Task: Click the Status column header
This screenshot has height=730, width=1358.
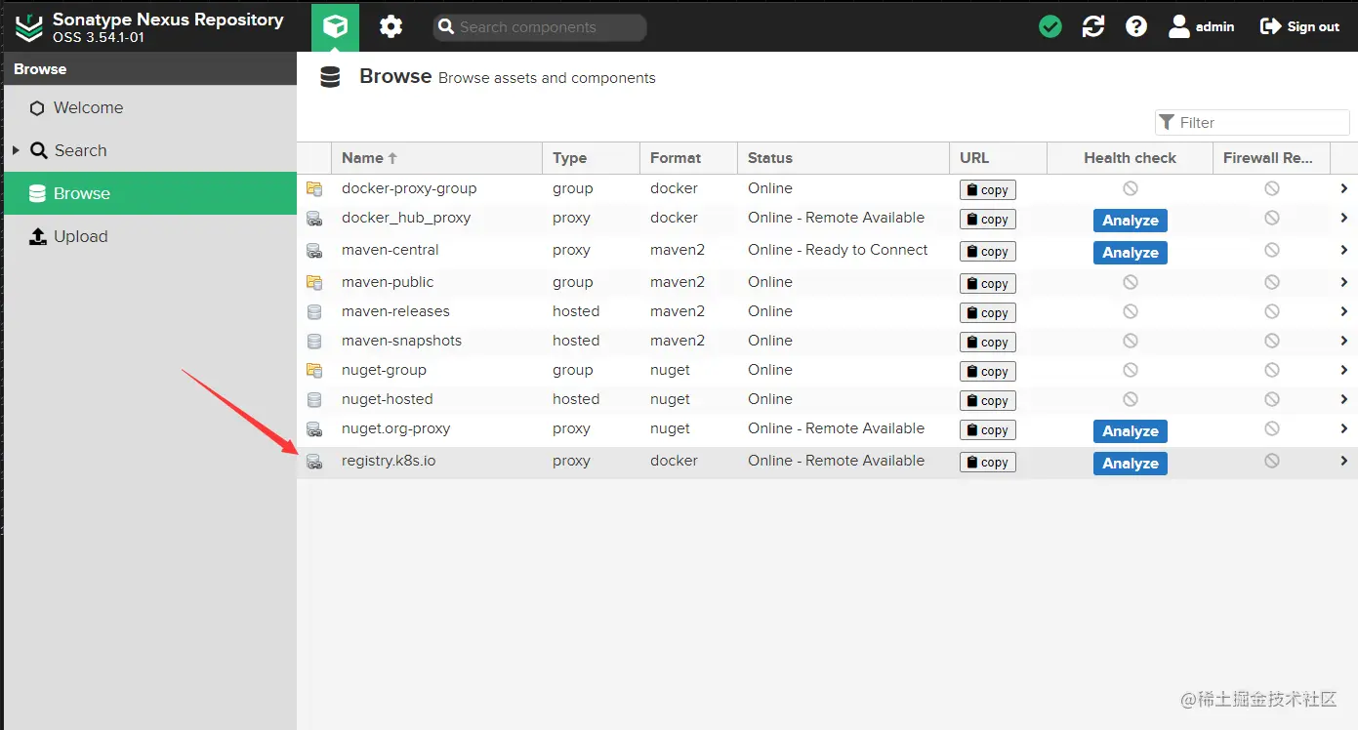Action: (844, 157)
